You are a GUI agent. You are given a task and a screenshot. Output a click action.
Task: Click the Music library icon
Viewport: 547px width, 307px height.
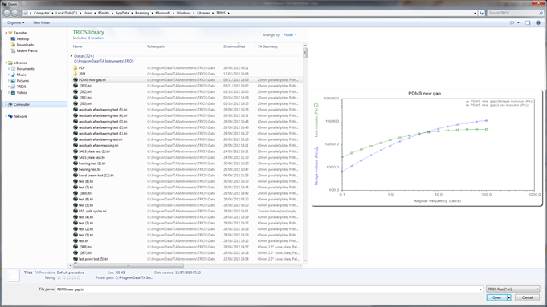click(x=14, y=75)
